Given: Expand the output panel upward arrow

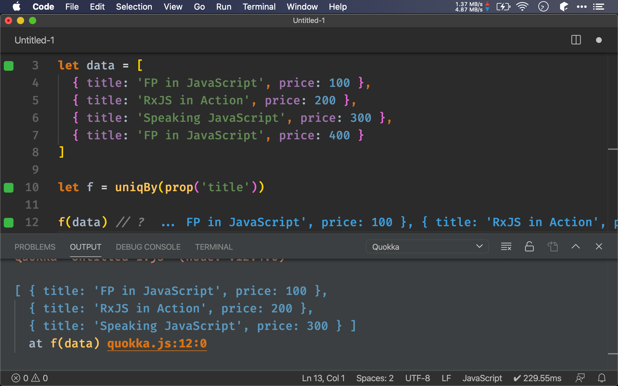Looking at the screenshot, I should [x=576, y=247].
